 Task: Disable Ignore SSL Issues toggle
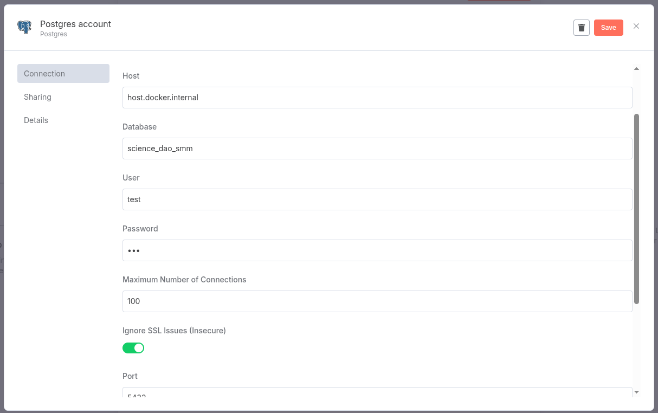133,348
